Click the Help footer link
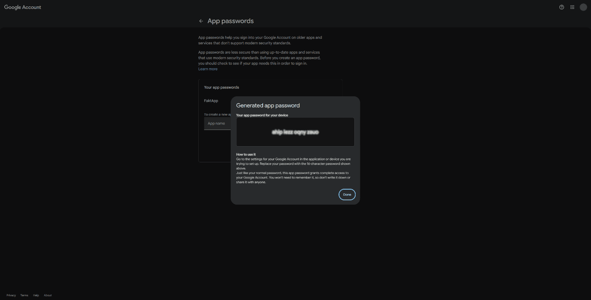The height and width of the screenshot is (300, 591). tap(36, 295)
